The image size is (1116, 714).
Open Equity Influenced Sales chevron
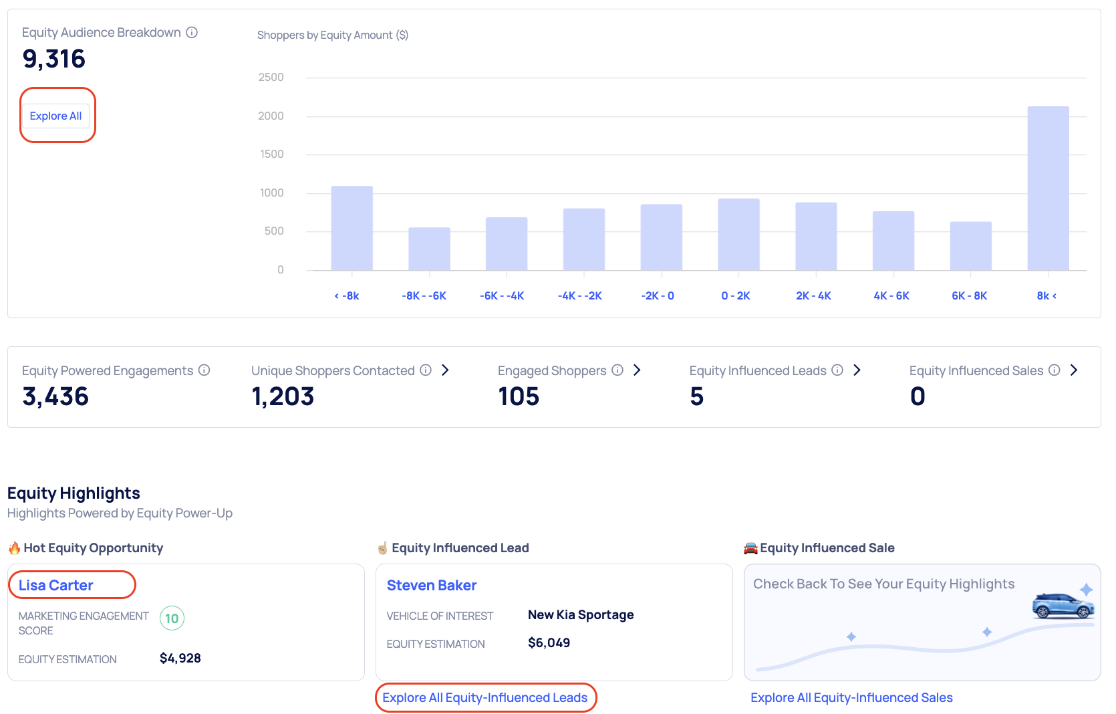click(1074, 370)
